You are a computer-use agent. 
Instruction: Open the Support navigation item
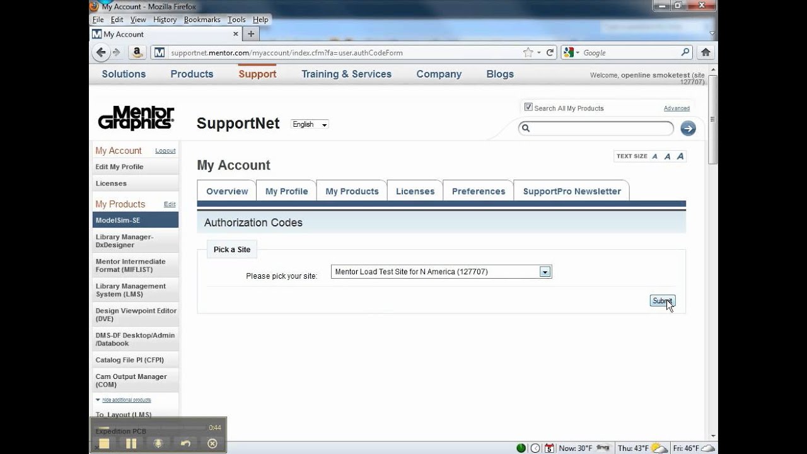point(257,74)
